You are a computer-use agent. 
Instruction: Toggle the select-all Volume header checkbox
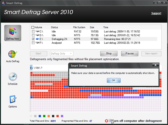pos(33,27)
